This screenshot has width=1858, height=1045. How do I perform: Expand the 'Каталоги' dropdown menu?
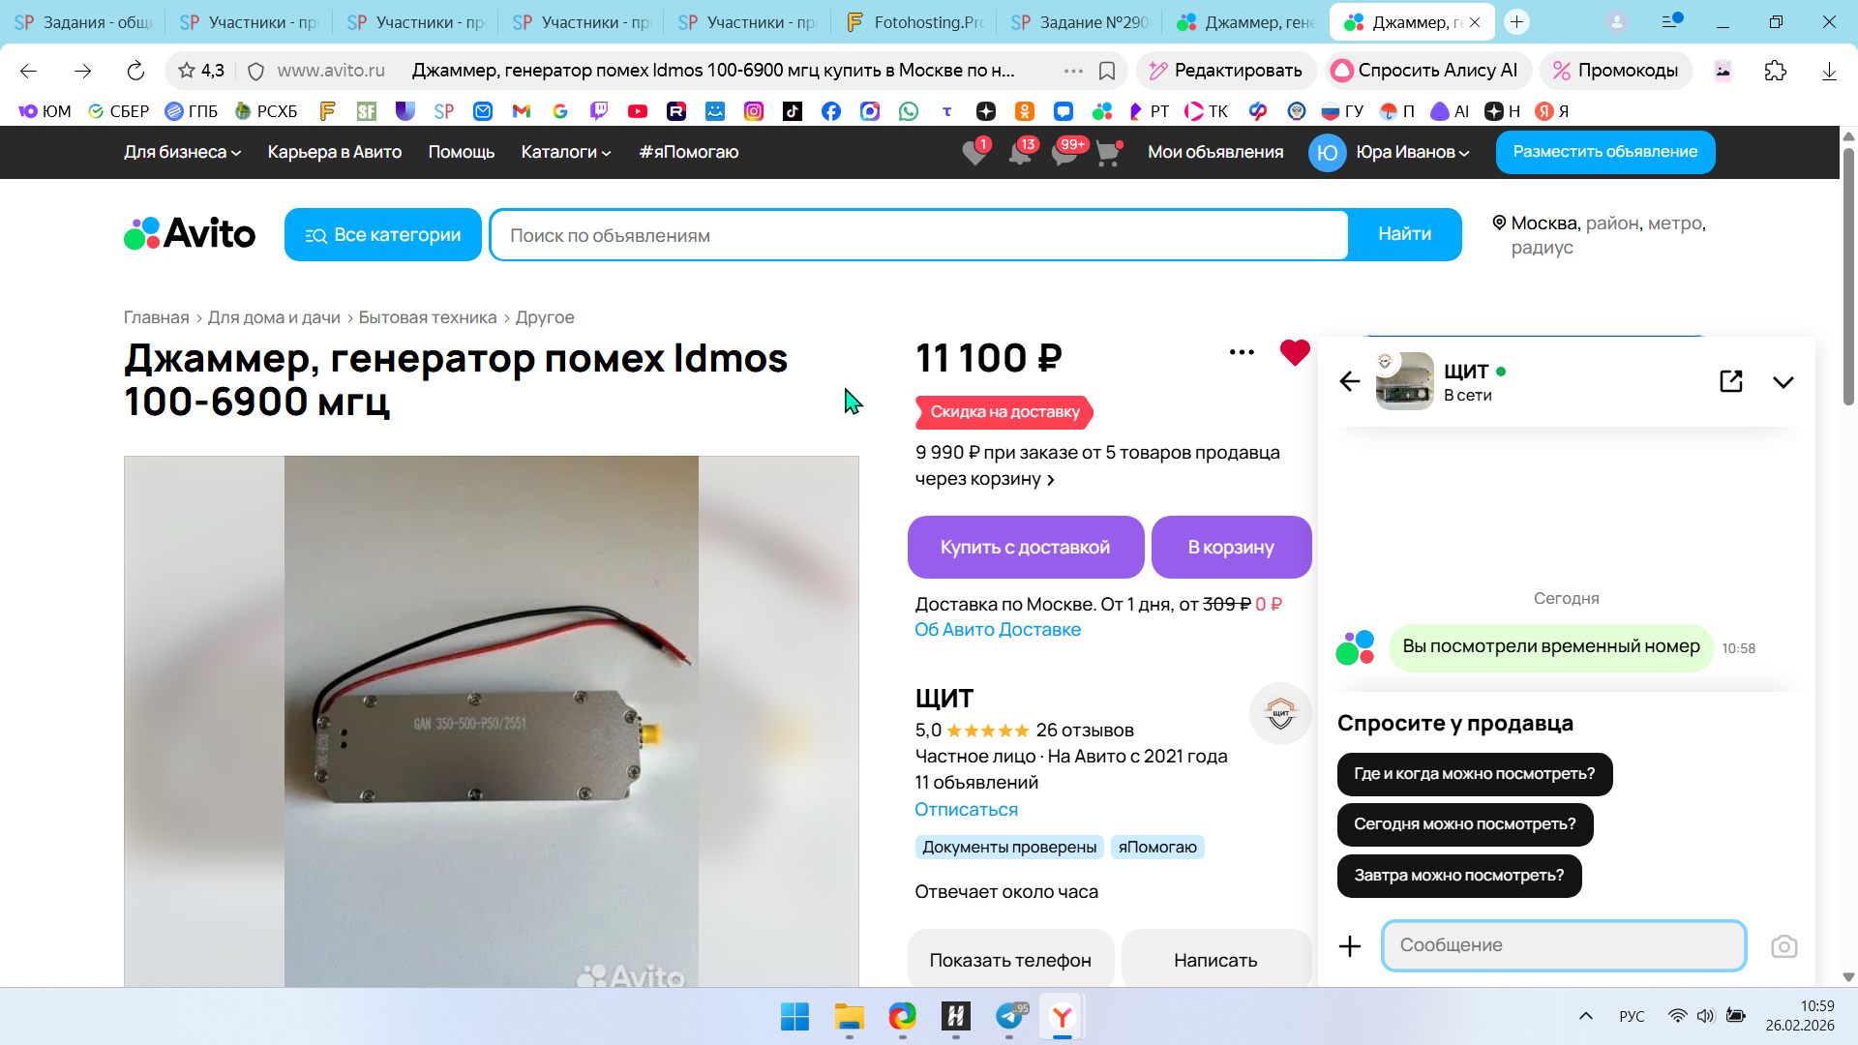pyautogui.click(x=566, y=152)
